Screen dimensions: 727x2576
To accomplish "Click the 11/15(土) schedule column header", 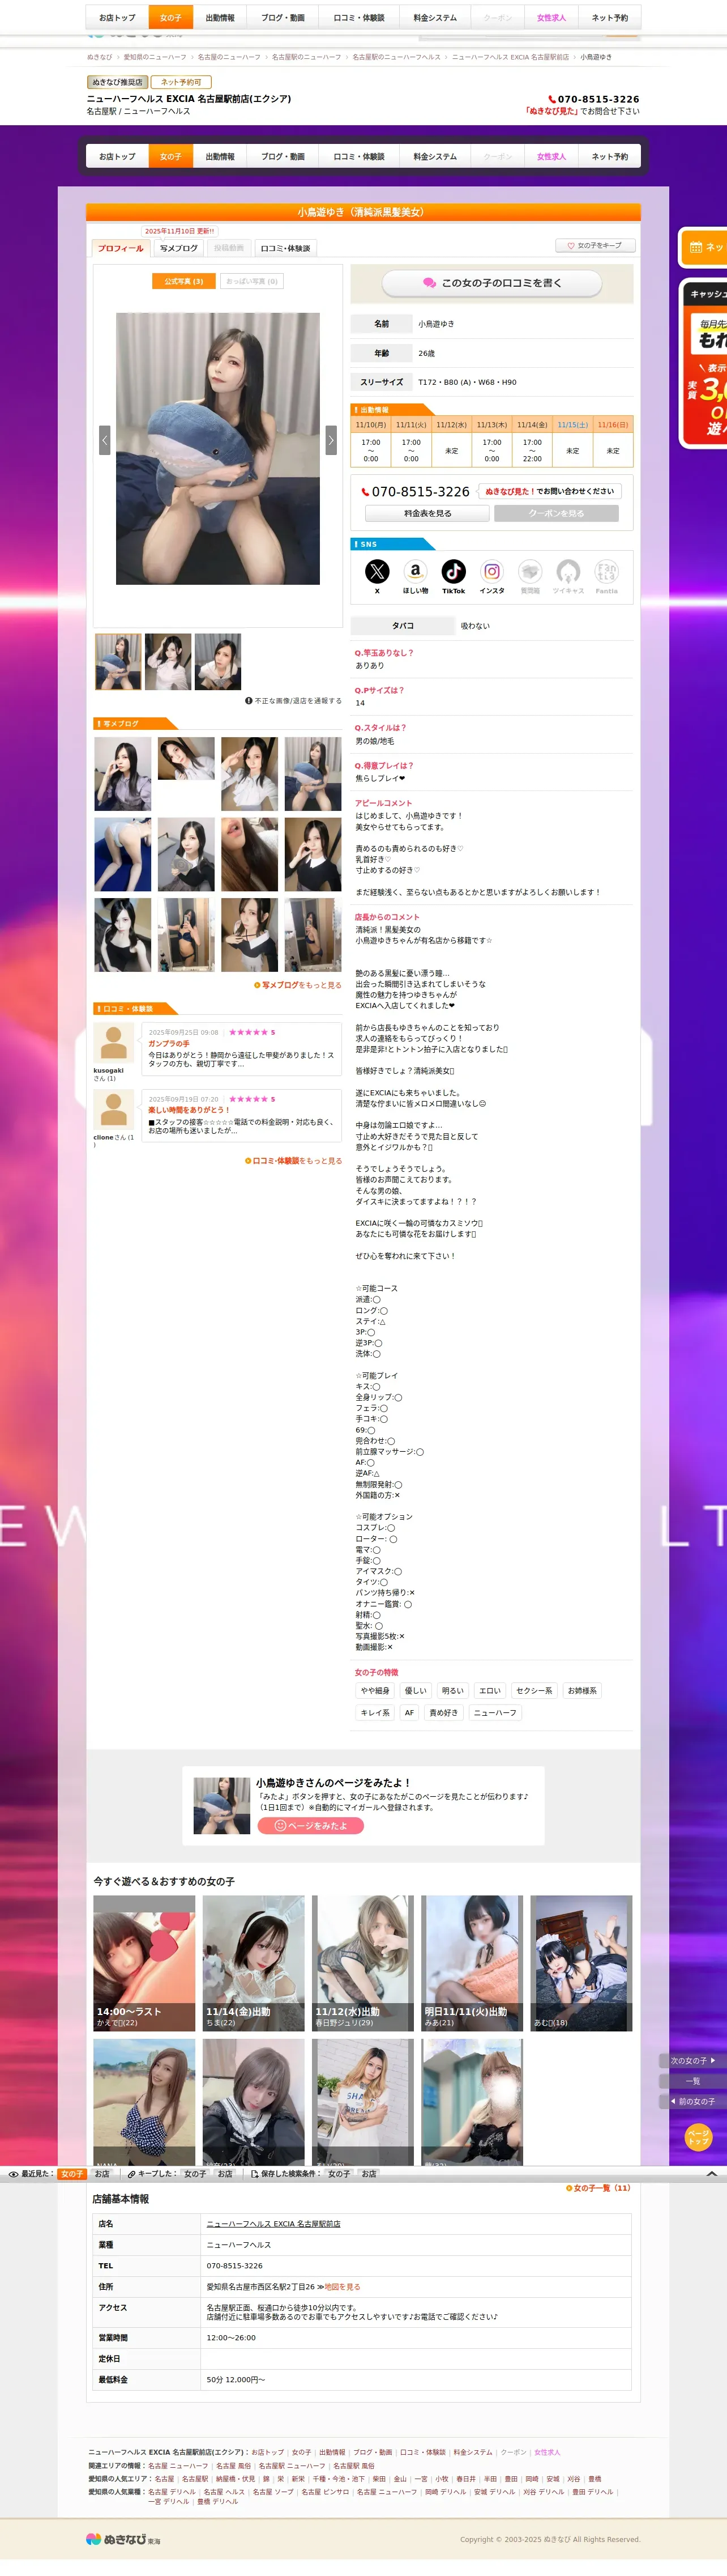I will pyautogui.click(x=573, y=425).
